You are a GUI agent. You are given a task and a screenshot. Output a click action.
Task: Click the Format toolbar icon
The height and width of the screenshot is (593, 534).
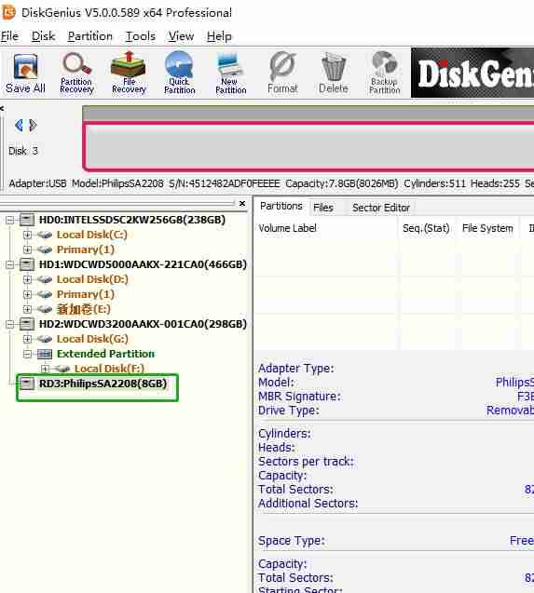click(282, 73)
